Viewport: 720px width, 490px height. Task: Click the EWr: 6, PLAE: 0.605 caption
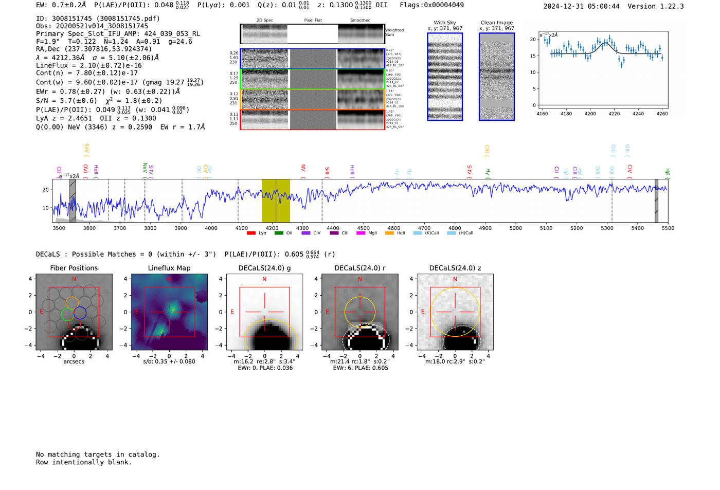tap(360, 368)
